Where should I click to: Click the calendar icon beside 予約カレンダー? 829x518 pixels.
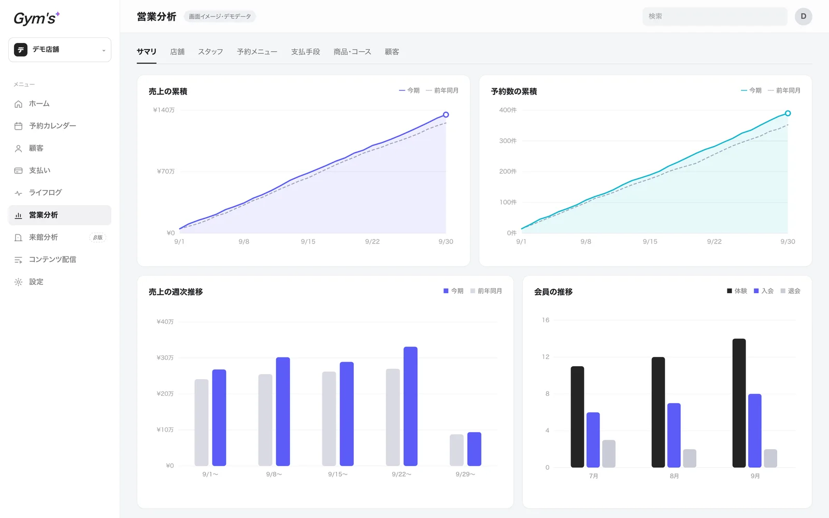[19, 126]
